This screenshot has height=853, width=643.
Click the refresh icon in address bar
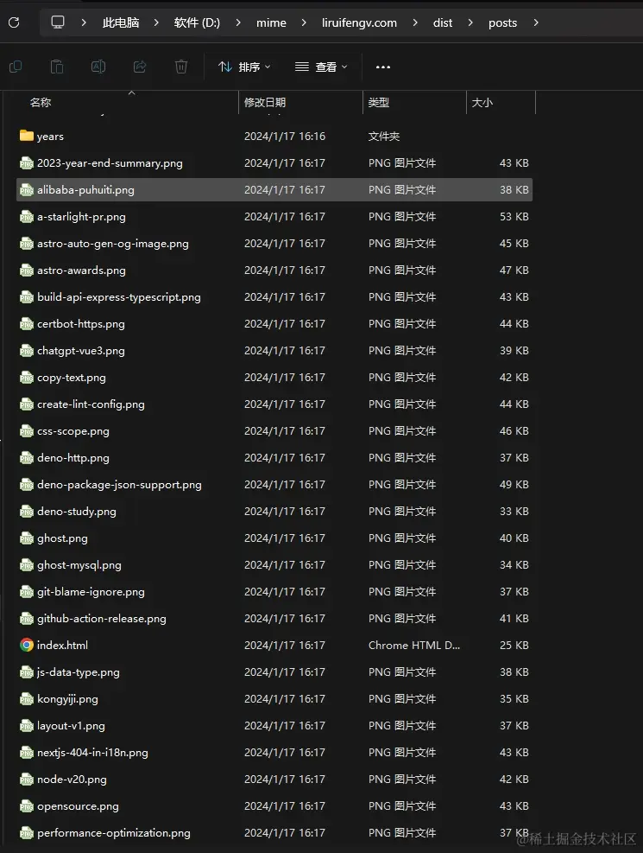point(14,22)
